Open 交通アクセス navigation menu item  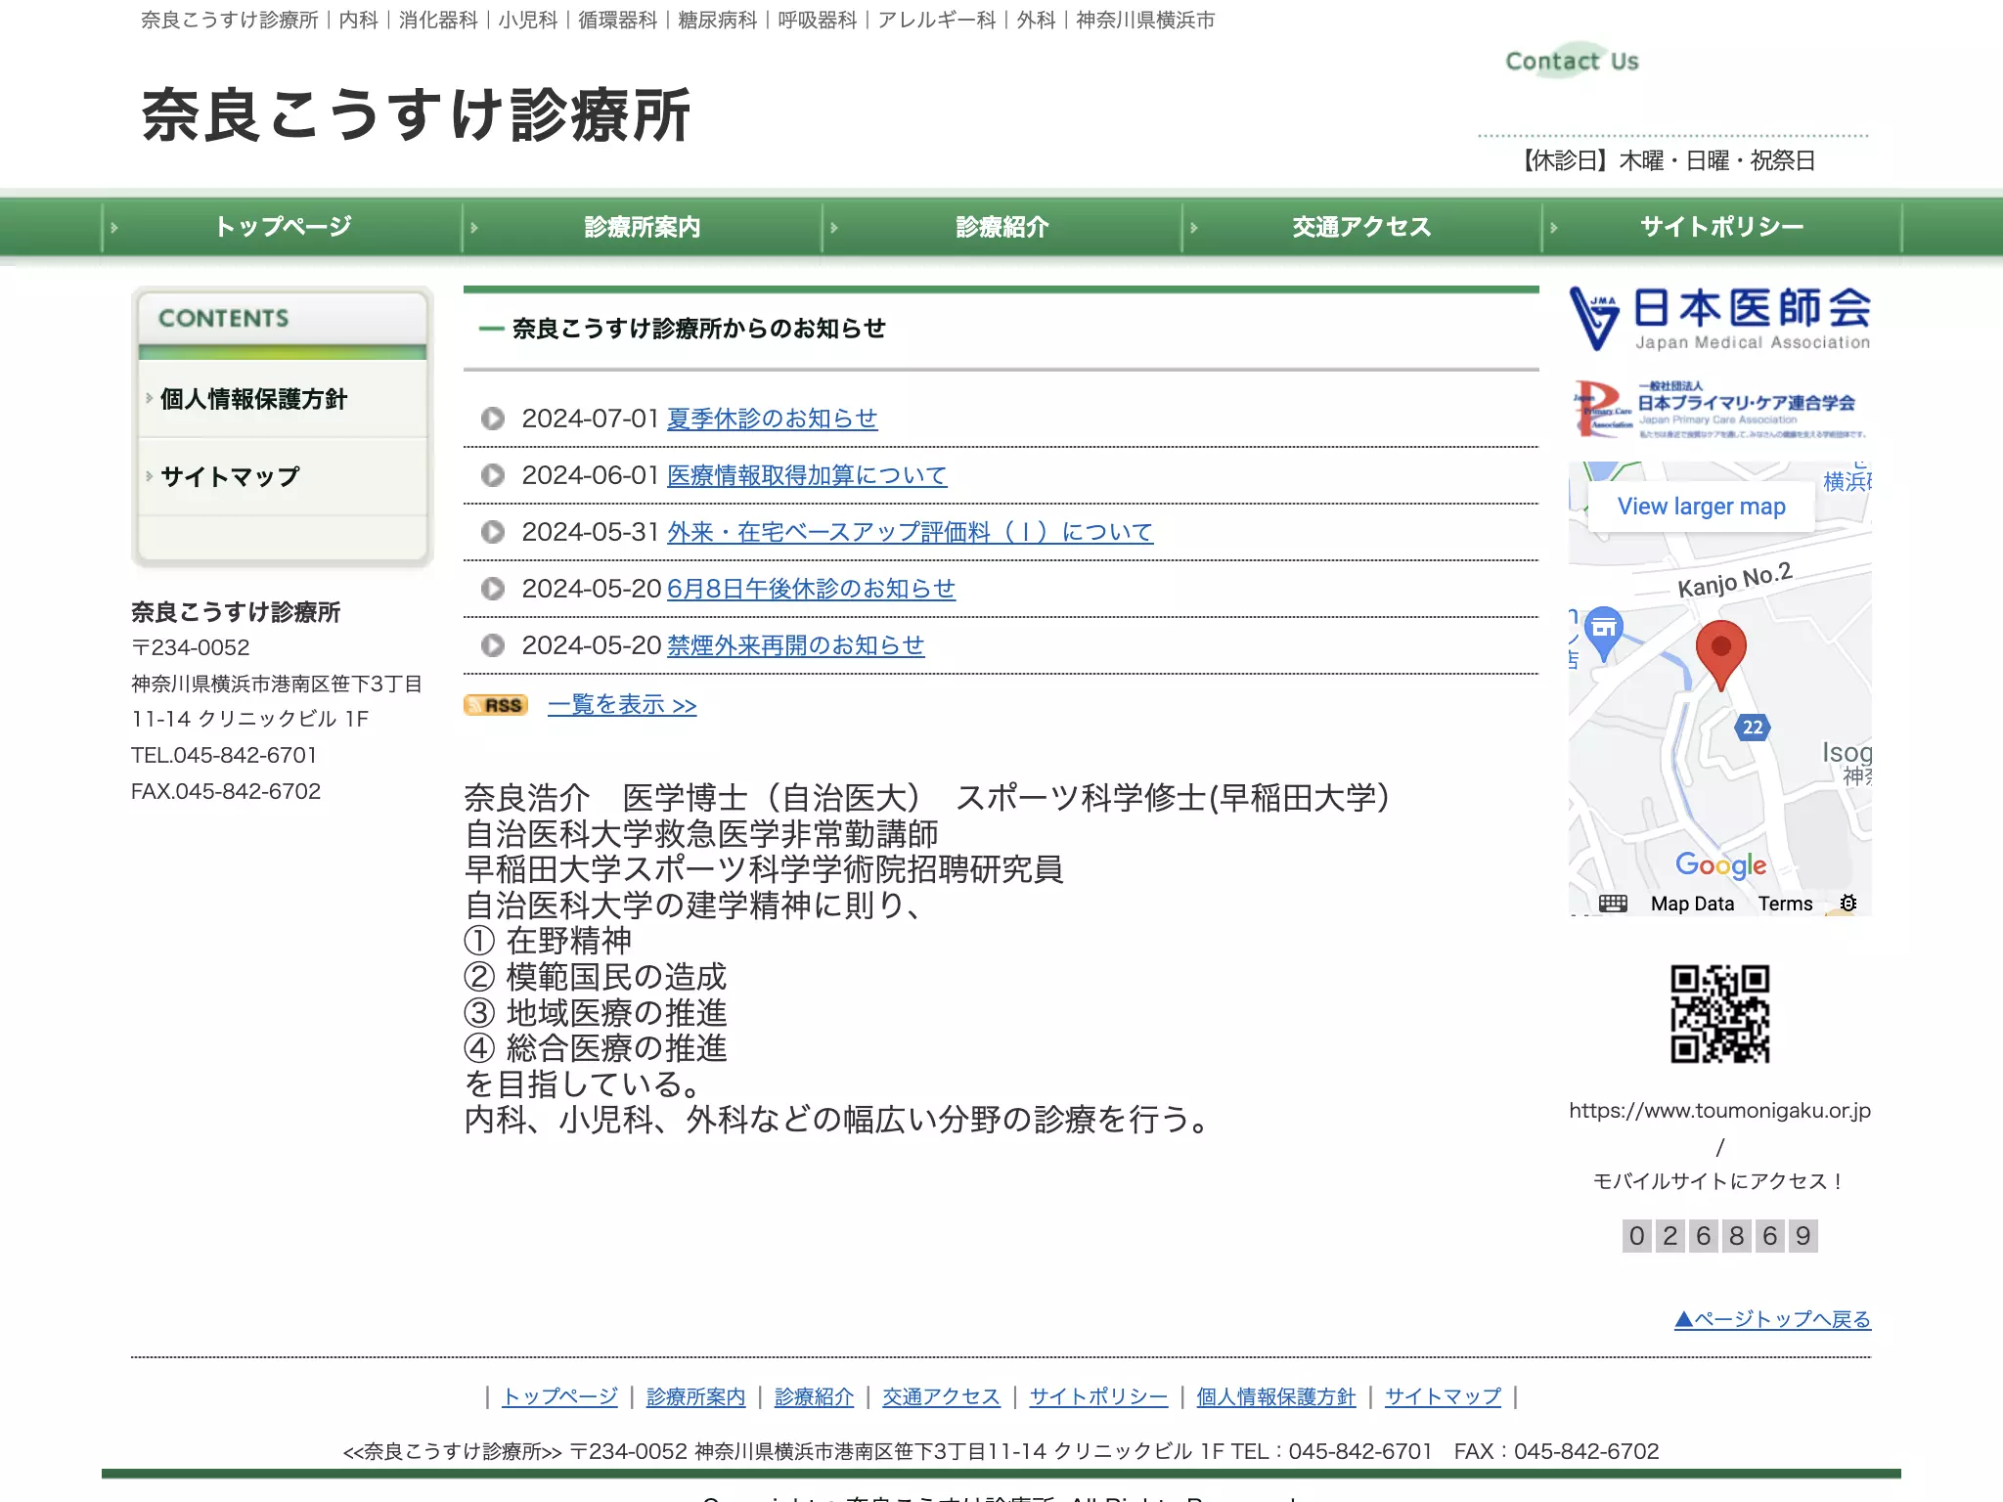pyautogui.click(x=1362, y=227)
